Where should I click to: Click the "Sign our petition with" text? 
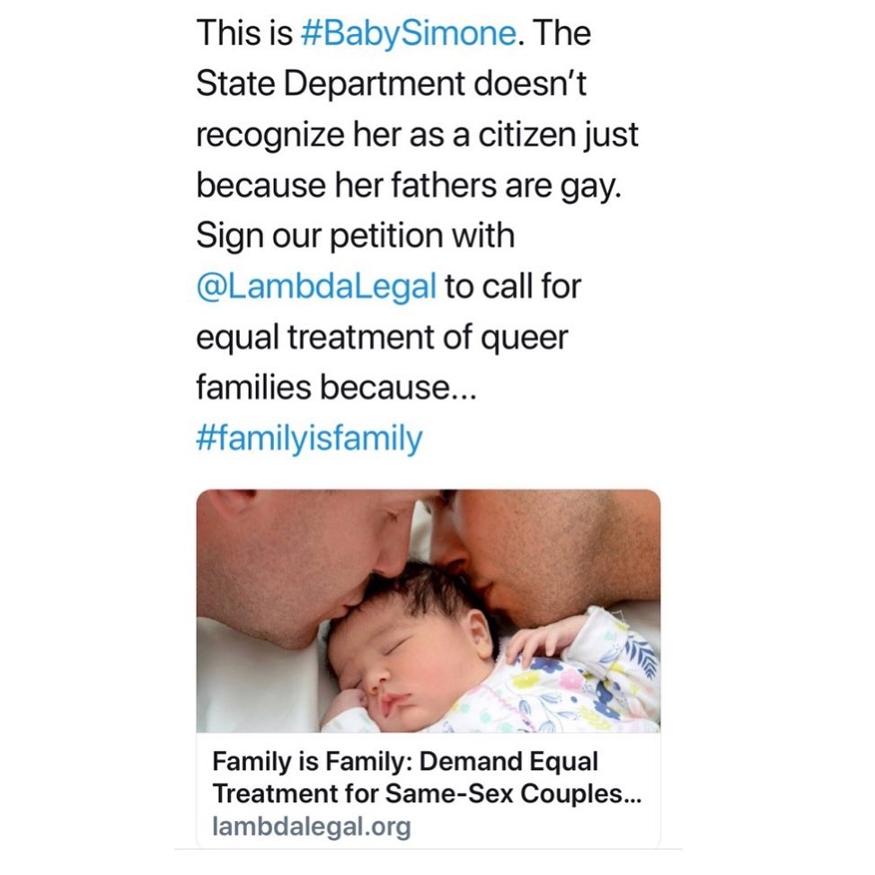click(x=355, y=237)
